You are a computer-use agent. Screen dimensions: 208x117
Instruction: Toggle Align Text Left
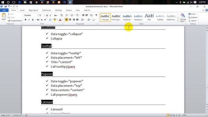(x=66, y=20)
